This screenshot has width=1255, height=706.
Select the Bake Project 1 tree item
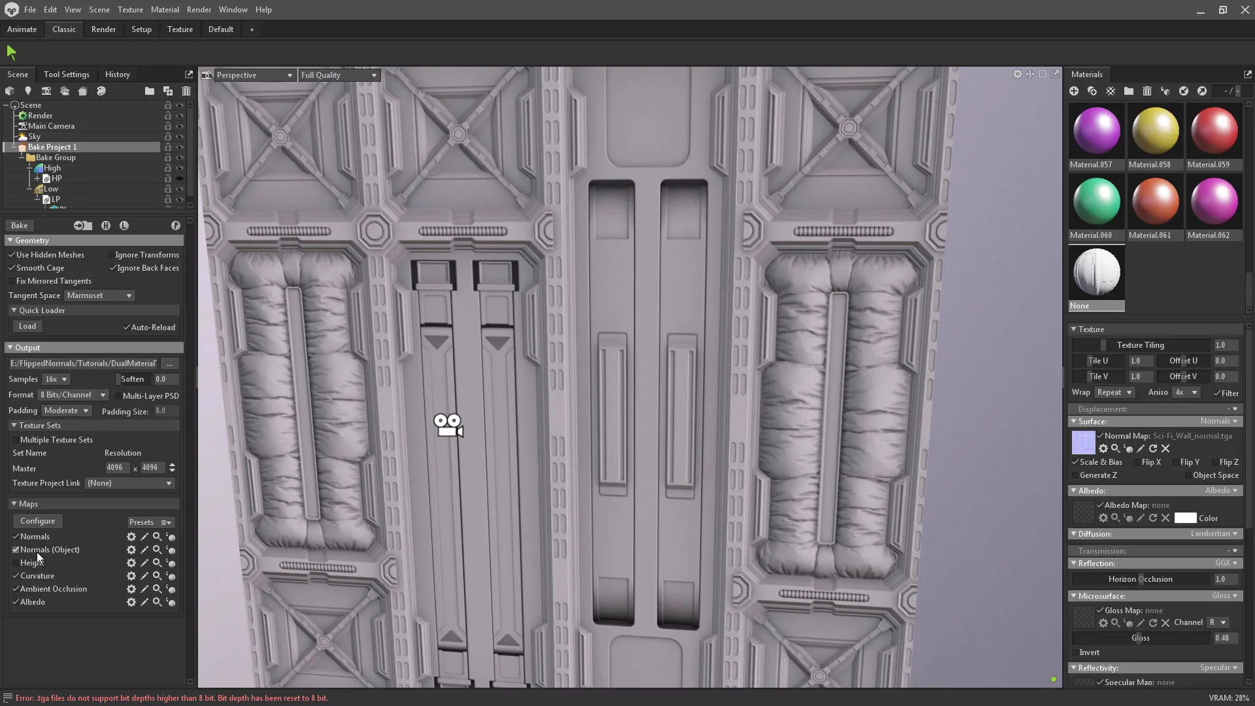tap(82, 147)
